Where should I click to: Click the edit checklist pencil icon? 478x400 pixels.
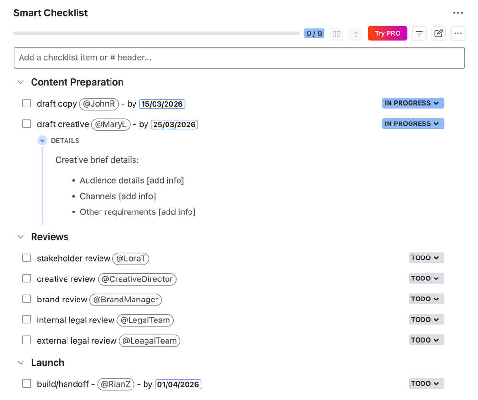pyautogui.click(x=438, y=33)
